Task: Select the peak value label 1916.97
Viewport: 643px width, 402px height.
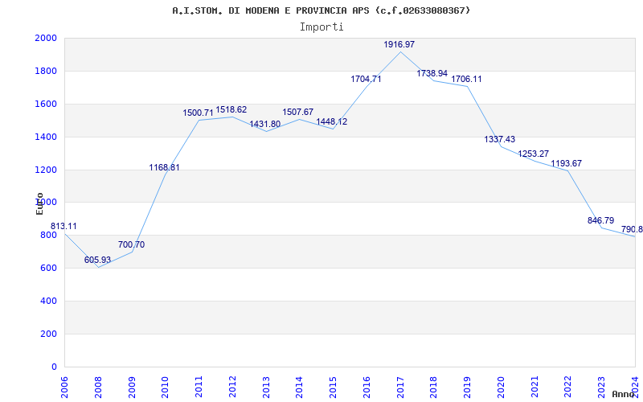Action: pos(399,44)
